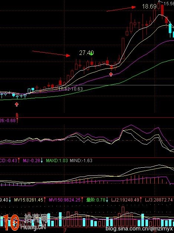Click the 7 month marker on time axis
Screen dimensions: 174x233
(65, 230)
